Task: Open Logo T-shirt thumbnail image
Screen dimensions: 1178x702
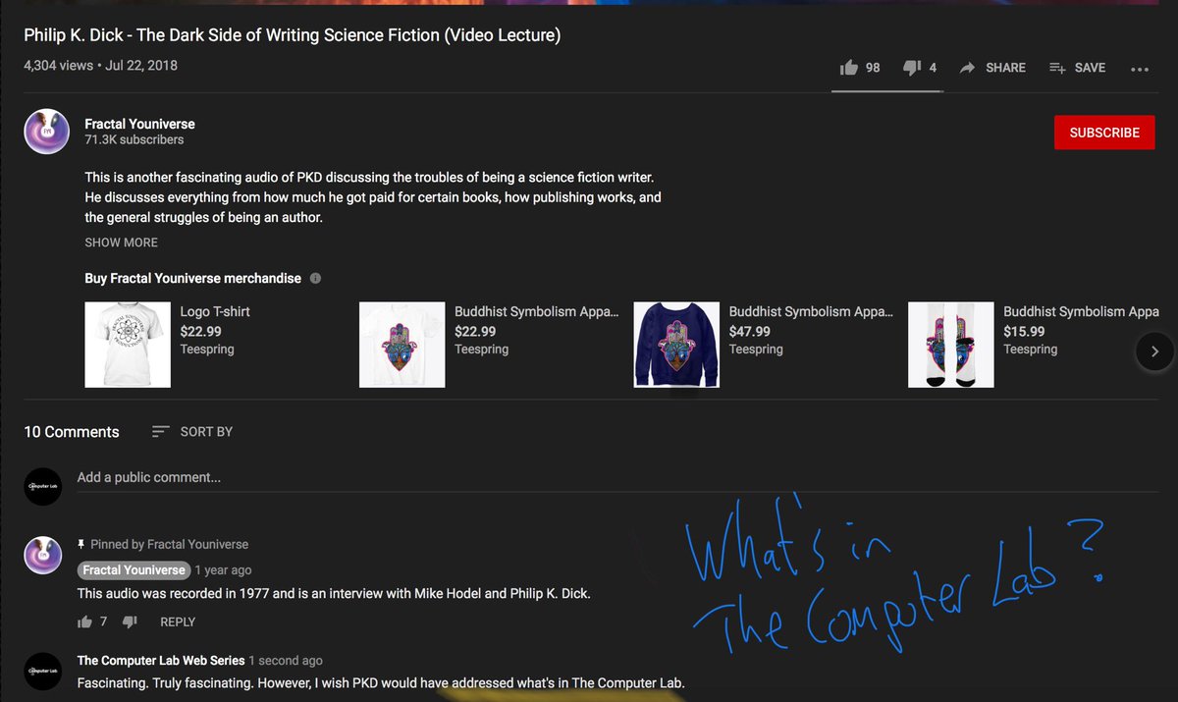Action: 128,344
